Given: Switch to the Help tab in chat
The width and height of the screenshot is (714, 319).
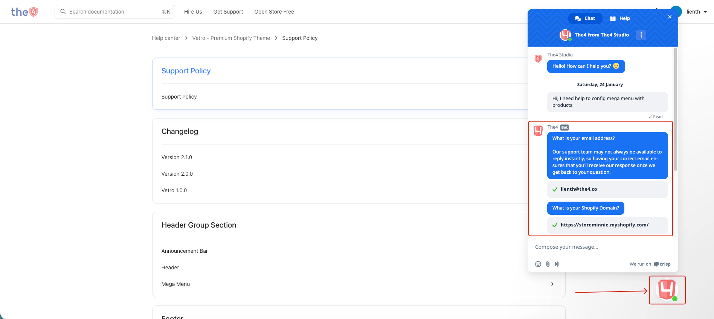Looking at the screenshot, I should tap(620, 18).
